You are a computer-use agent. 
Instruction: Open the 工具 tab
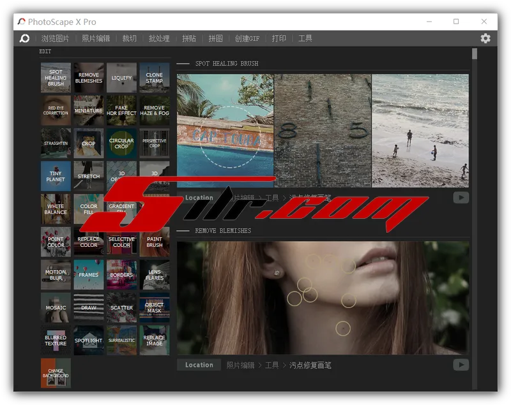[305, 38]
